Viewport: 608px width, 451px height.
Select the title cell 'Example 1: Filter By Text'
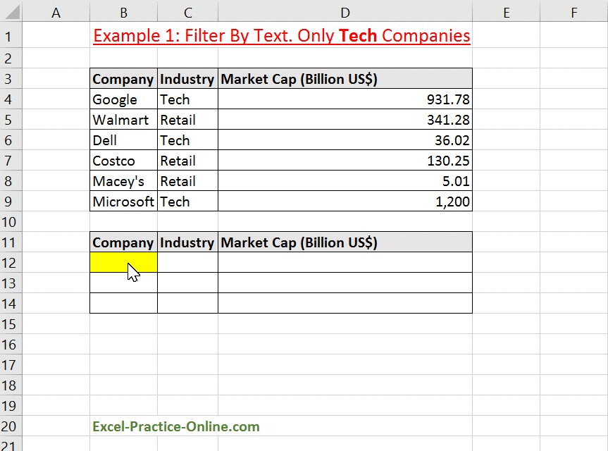coord(281,36)
